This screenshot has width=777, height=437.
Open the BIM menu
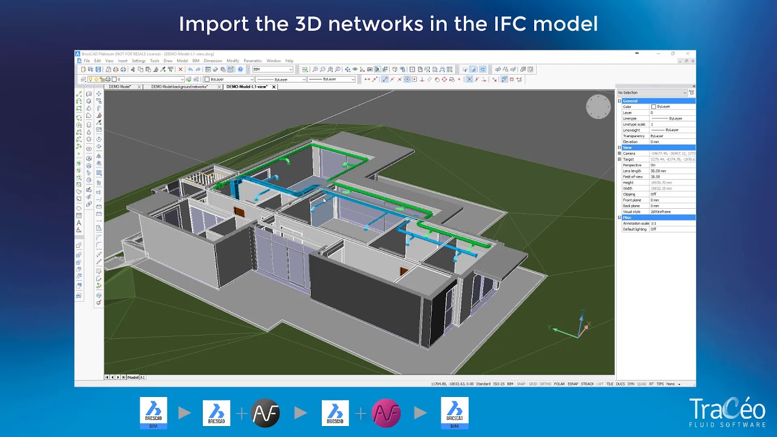[x=196, y=61]
